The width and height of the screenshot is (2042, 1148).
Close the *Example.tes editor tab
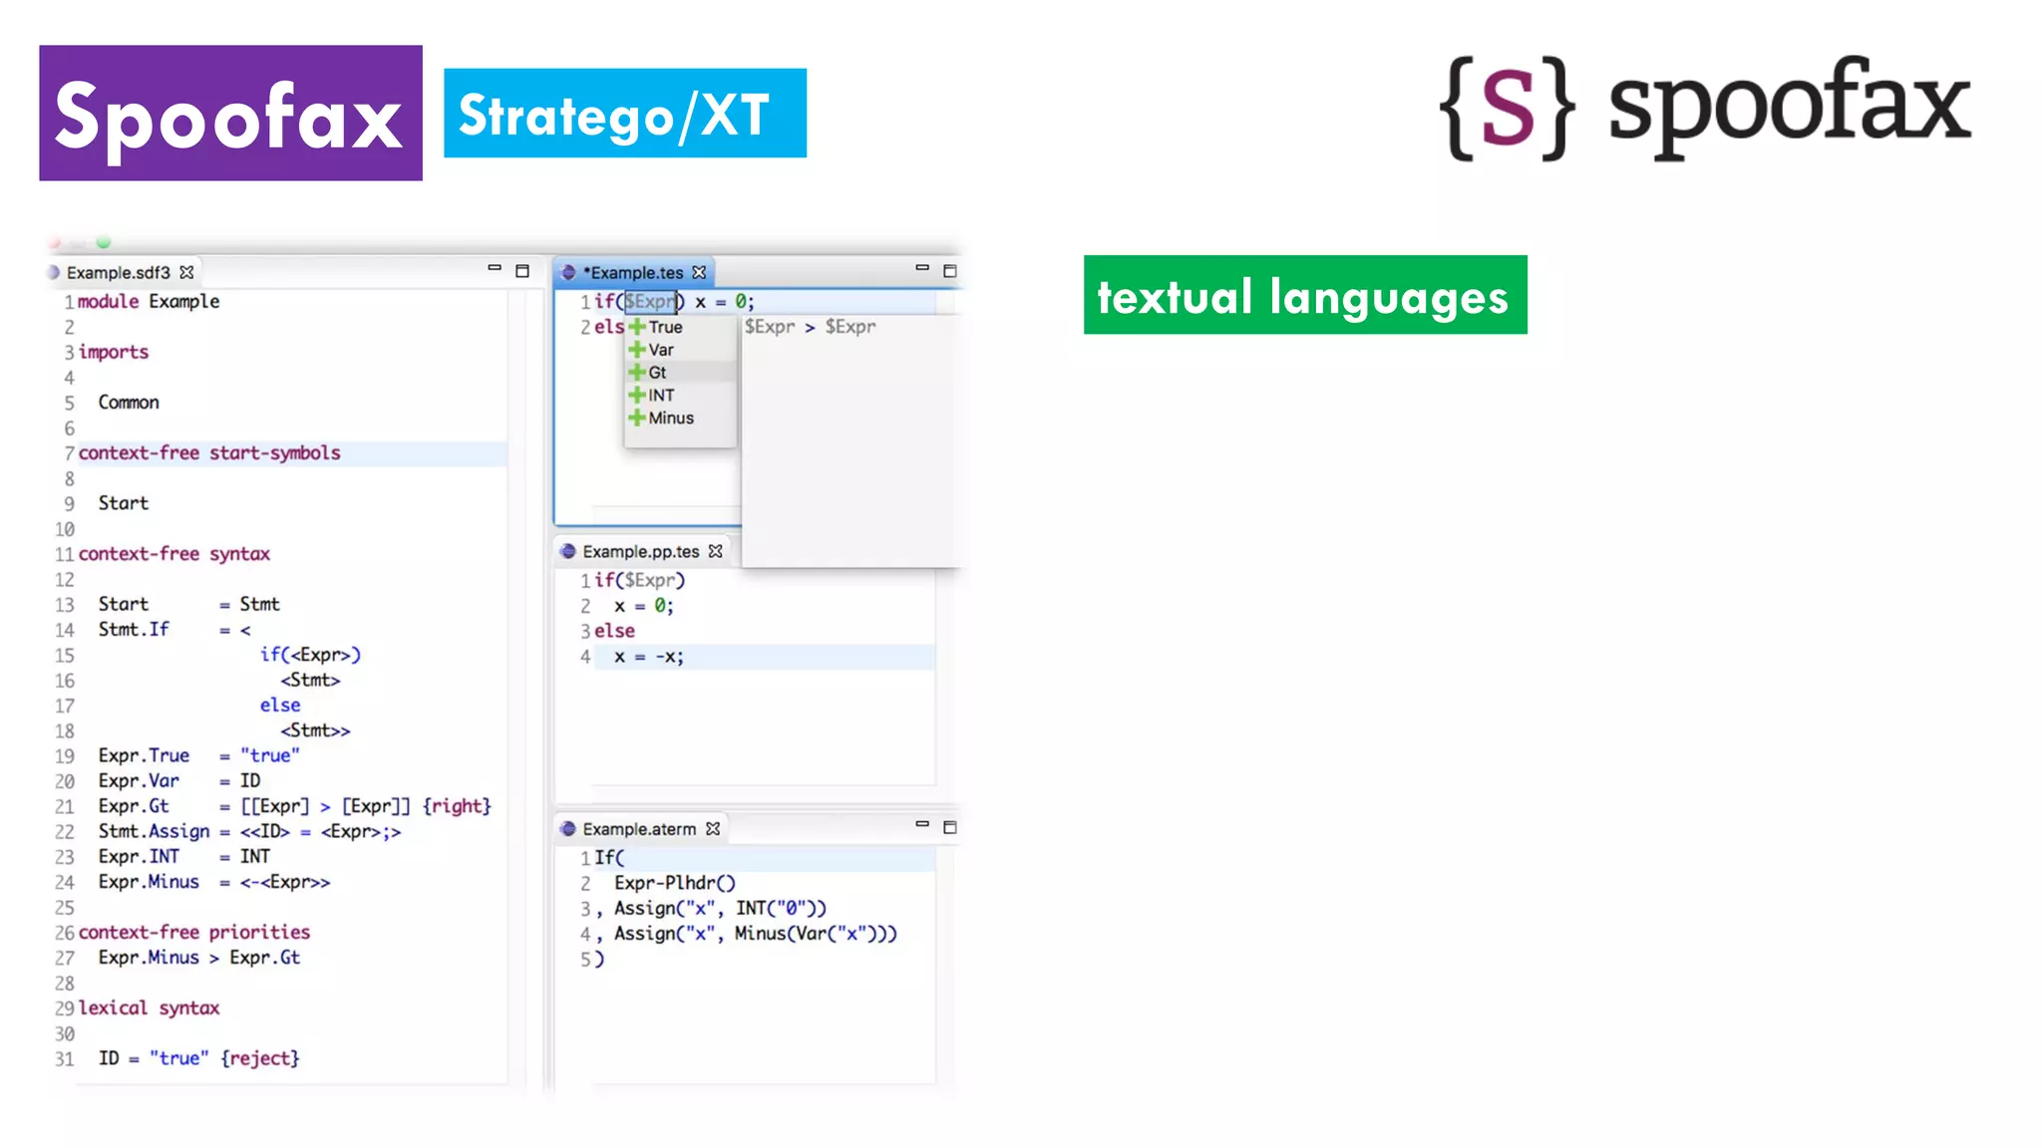pos(699,272)
